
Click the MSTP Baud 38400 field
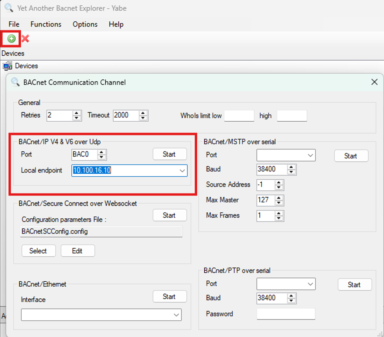272,169
